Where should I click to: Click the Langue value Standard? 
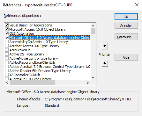(x=52, y=105)
